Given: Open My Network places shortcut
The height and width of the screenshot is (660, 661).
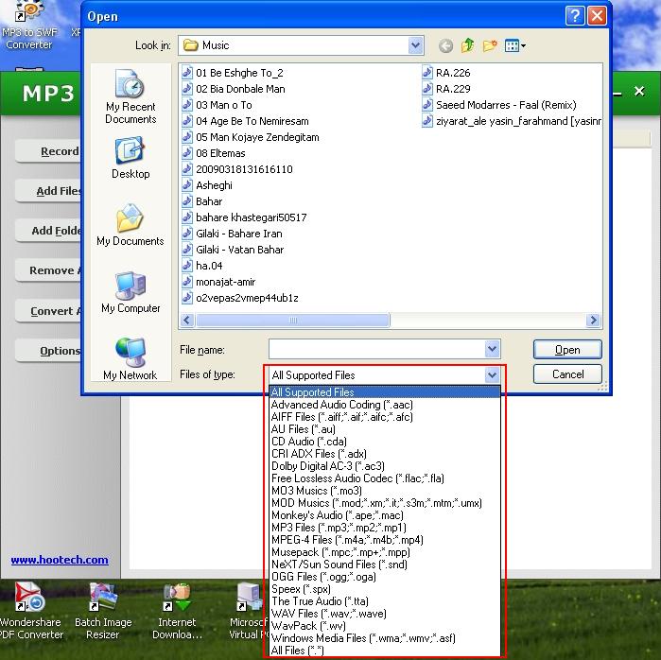Looking at the screenshot, I should tap(130, 359).
